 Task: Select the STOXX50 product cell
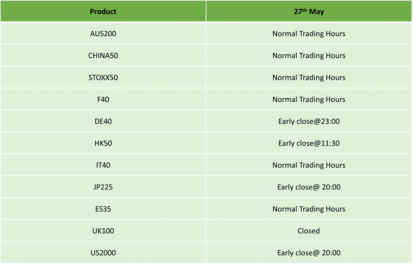(103, 77)
